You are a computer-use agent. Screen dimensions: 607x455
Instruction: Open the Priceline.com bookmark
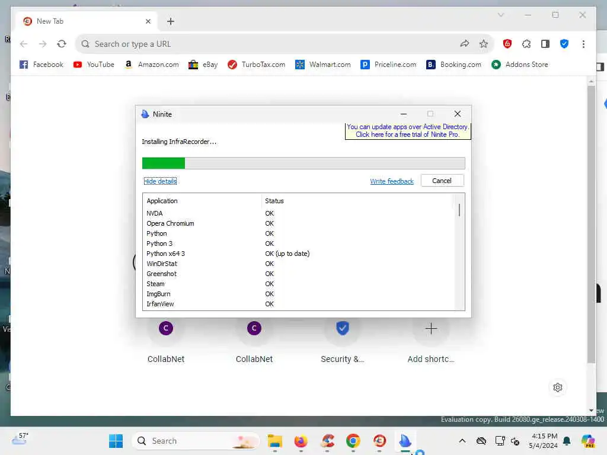click(388, 65)
